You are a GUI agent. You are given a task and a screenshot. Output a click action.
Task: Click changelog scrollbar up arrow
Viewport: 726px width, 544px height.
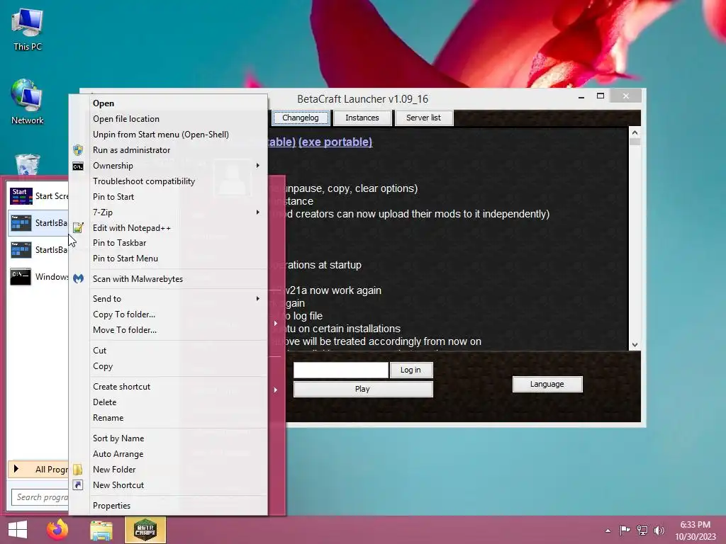pos(635,132)
